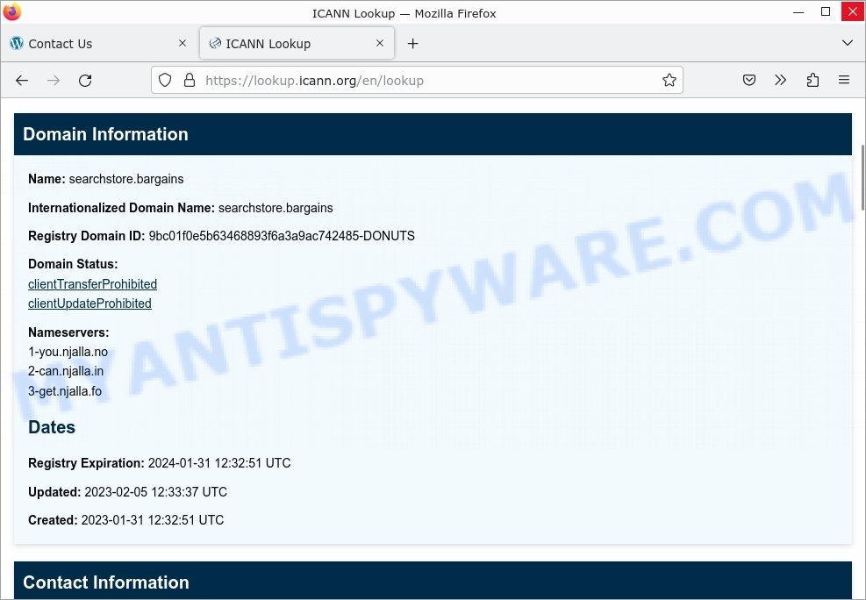Open tracking protection shield info
Image resolution: width=866 pixels, height=600 pixels.
[x=165, y=81]
